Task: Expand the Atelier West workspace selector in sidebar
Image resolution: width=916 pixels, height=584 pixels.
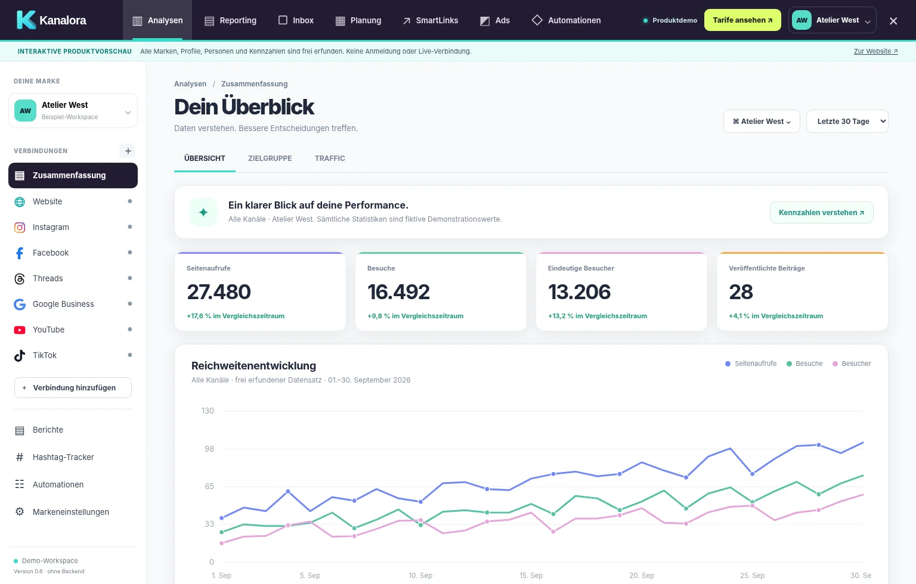Action: (x=73, y=111)
